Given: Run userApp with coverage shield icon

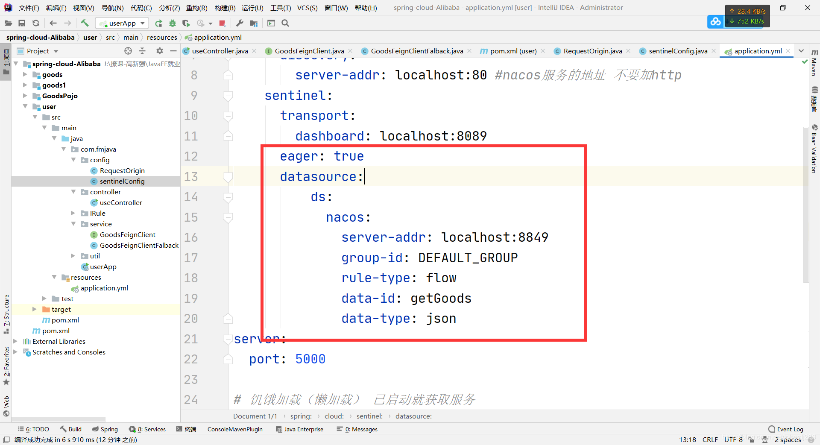Looking at the screenshot, I should (186, 23).
